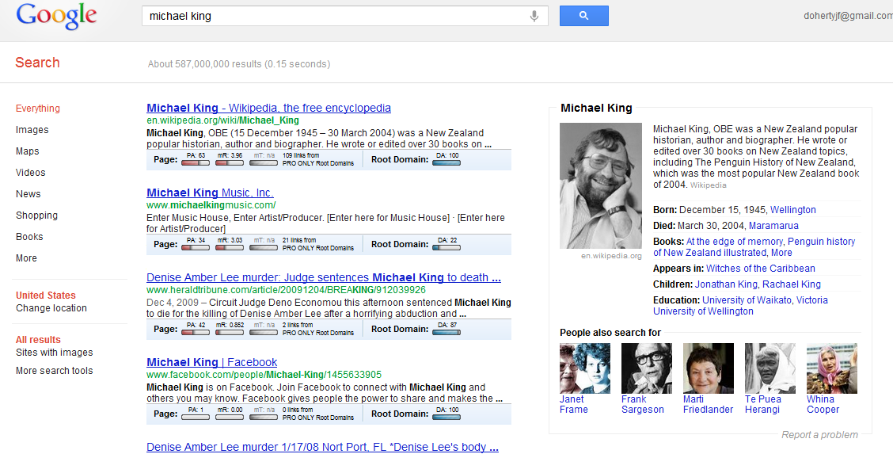Show More search tools in sidebar
The width and height of the screenshot is (893, 454).
pyautogui.click(x=54, y=371)
